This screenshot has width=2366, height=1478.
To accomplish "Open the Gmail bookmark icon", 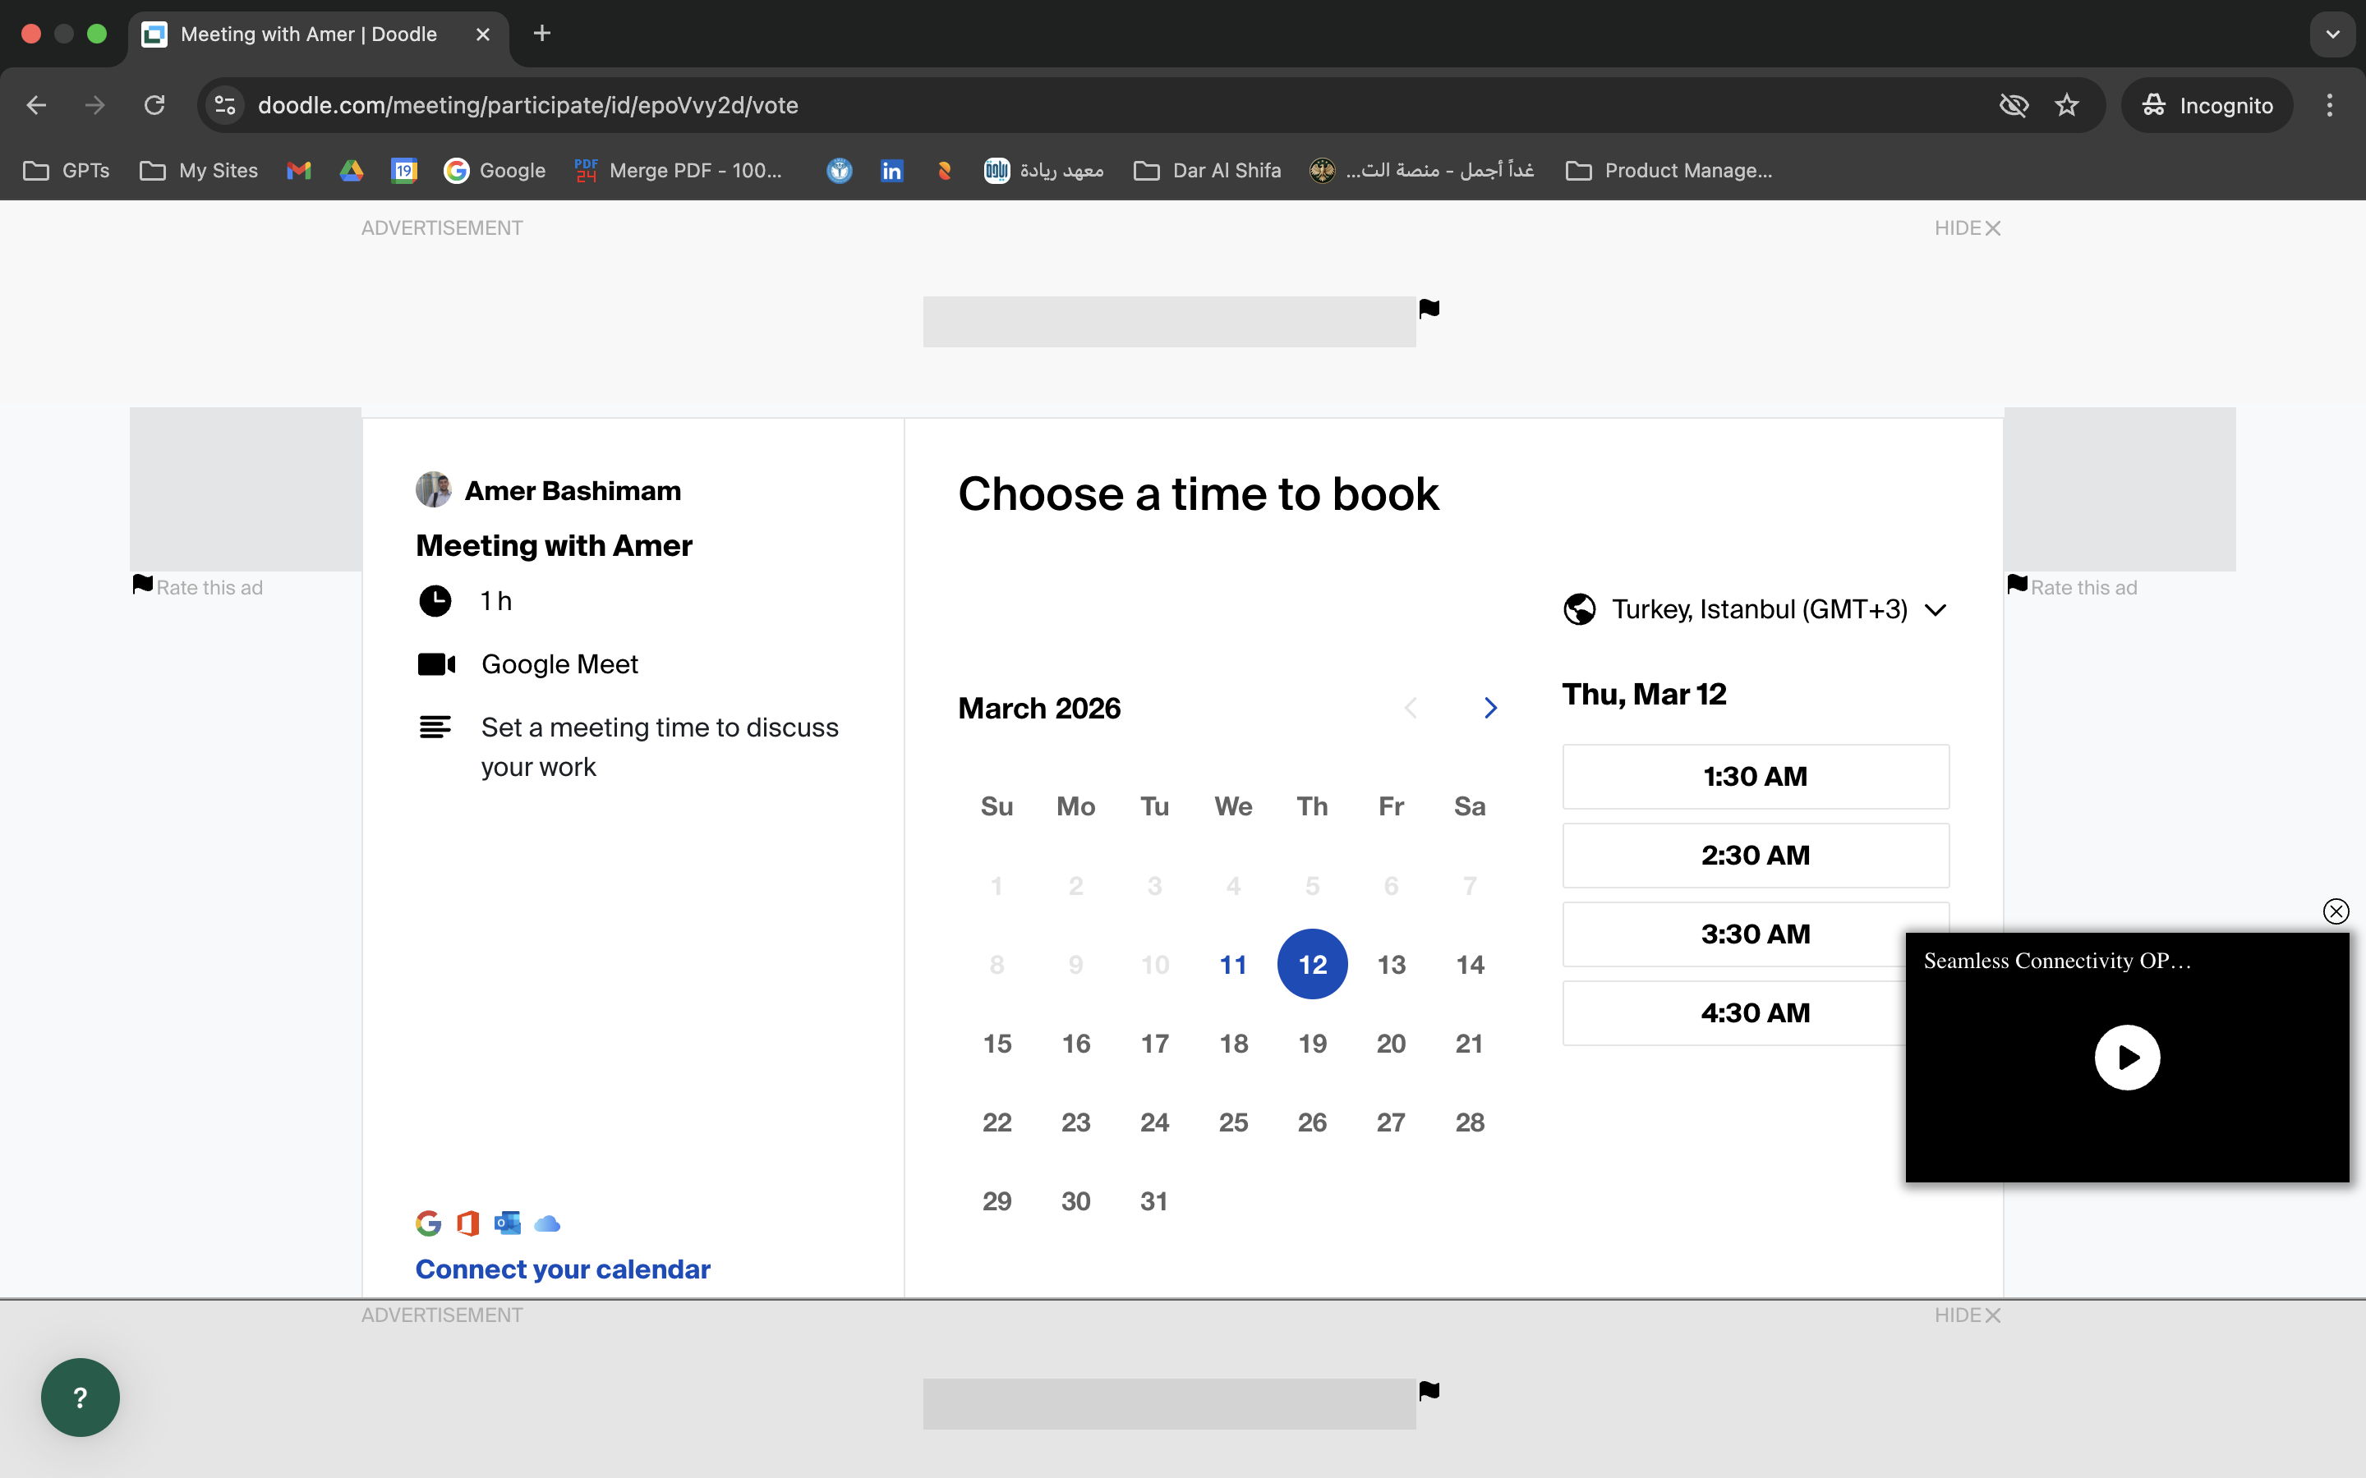I will coord(298,170).
